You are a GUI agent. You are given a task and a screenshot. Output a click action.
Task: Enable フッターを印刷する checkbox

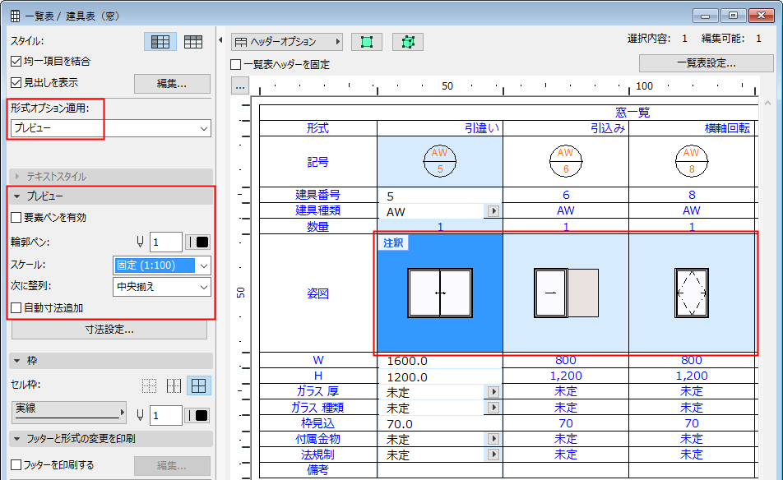pos(16,465)
